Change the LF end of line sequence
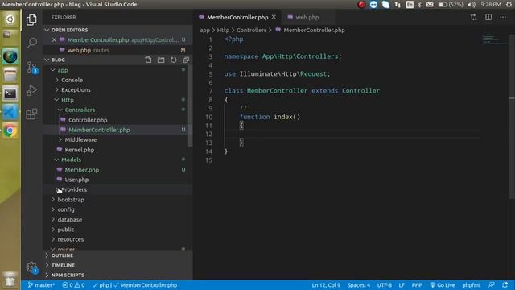This screenshot has width=515, height=290. tap(402, 285)
